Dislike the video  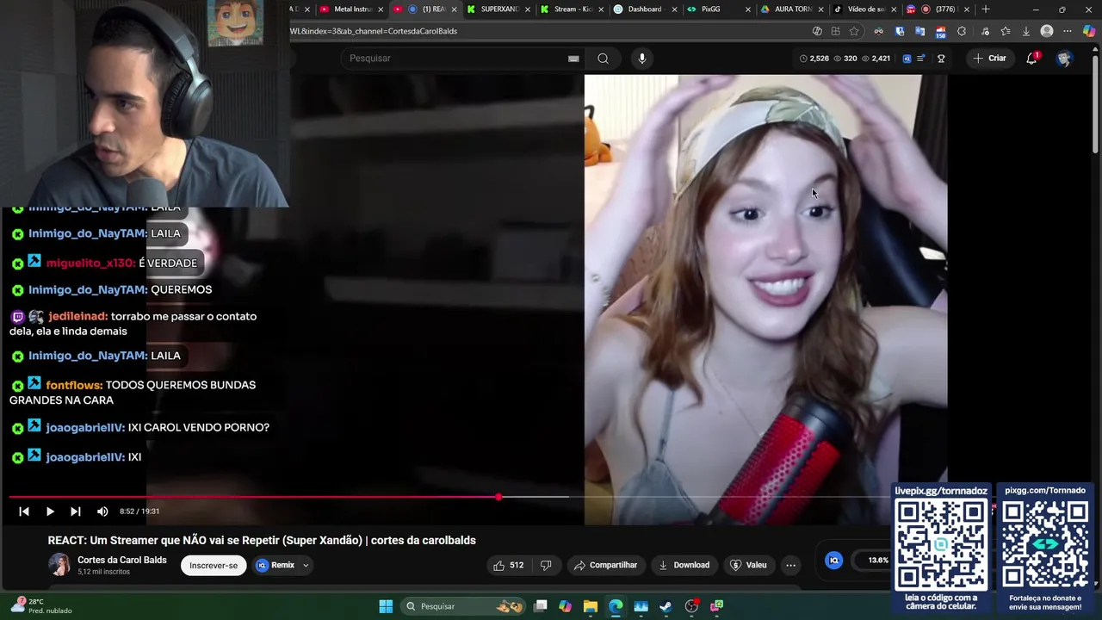[x=546, y=565]
